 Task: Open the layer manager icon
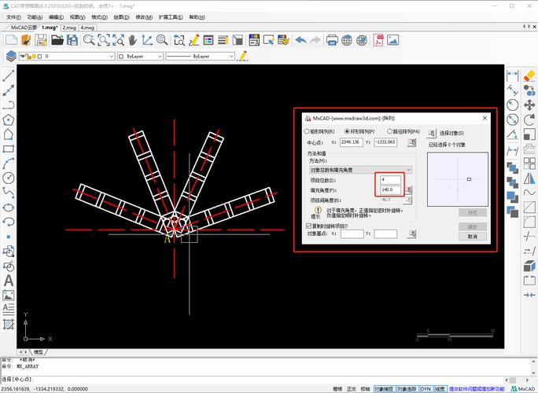point(11,57)
